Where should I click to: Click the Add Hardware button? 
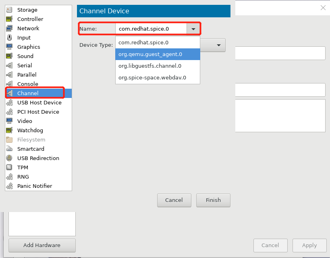coord(42,246)
